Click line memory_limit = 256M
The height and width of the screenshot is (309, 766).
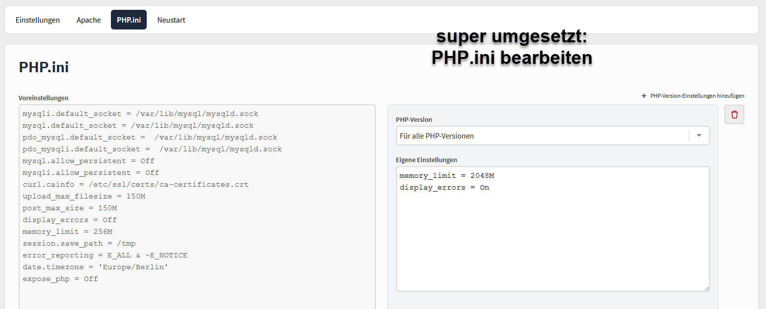coord(67,231)
